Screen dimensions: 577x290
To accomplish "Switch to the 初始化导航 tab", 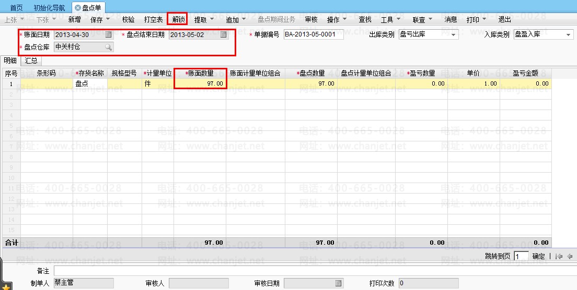I will point(49,8).
